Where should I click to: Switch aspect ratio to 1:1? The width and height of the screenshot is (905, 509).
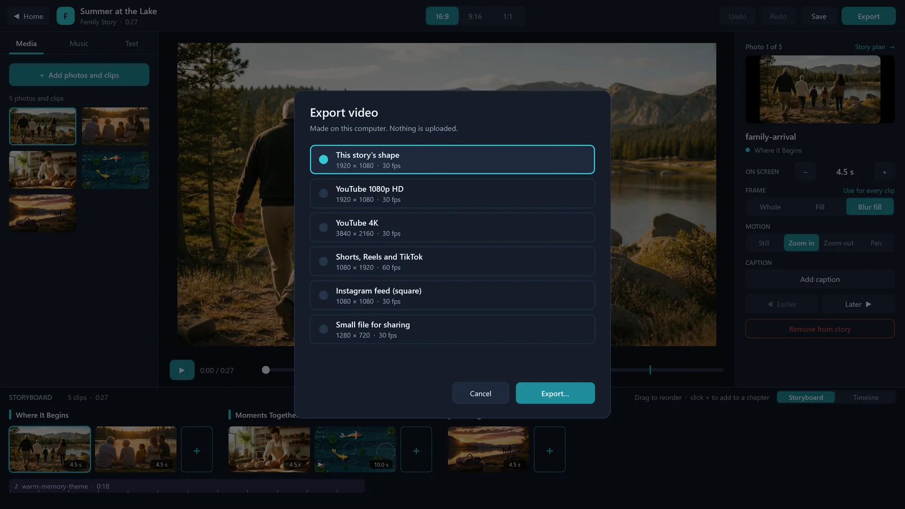(x=508, y=16)
